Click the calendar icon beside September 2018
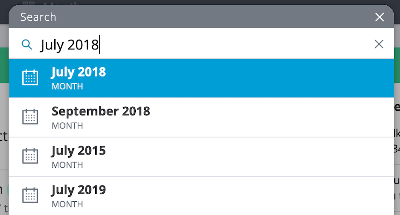This screenshot has width=400, height=215. 30,117
